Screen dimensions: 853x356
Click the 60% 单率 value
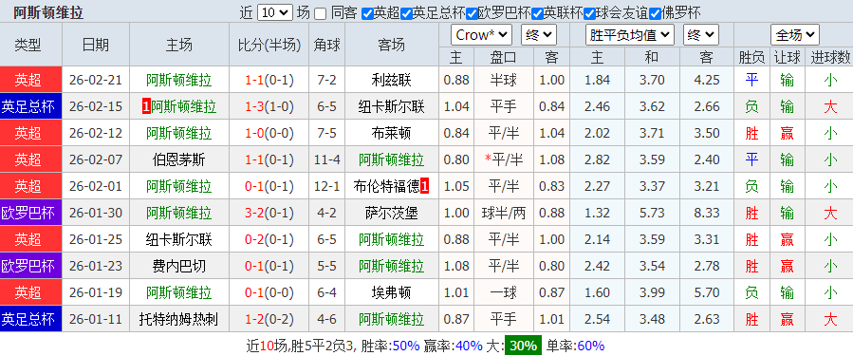(x=591, y=346)
